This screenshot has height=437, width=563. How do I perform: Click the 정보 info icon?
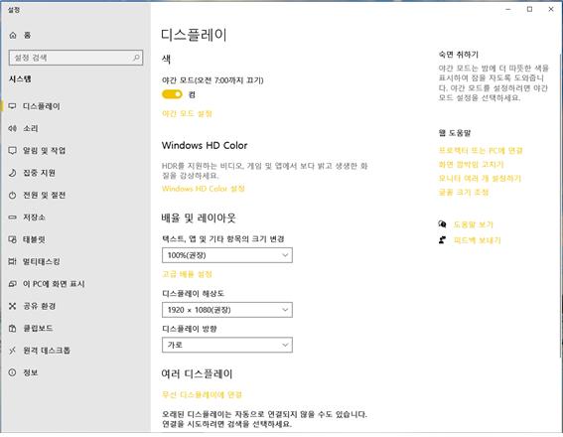point(13,372)
